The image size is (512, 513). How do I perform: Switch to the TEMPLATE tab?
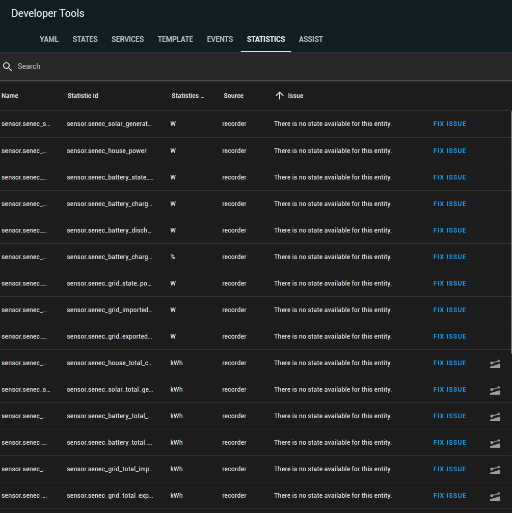(175, 39)
